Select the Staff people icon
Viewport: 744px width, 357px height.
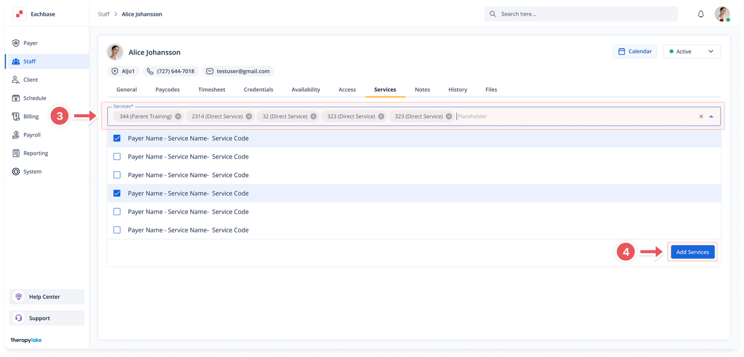tap(16, 62)
